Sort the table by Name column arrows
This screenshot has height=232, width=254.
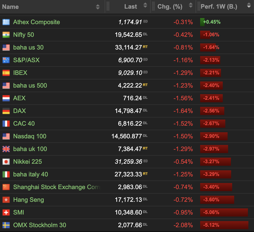(x=98, y=7)
